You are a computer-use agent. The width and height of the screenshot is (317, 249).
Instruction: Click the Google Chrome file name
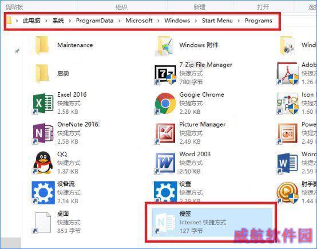(202, 94)
